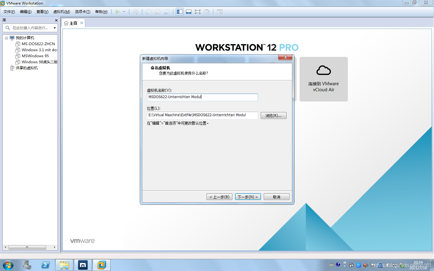Close the 新建虚拟机向导 dialog

[x=285, y=57]
